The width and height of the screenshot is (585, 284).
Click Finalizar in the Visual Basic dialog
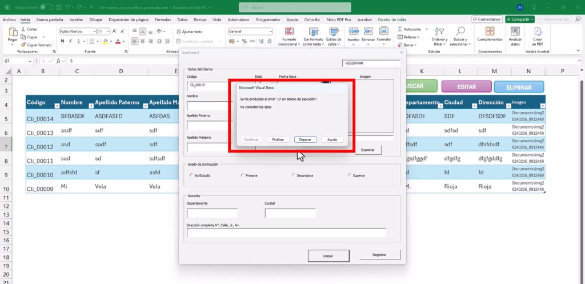[x=278, y=139]
